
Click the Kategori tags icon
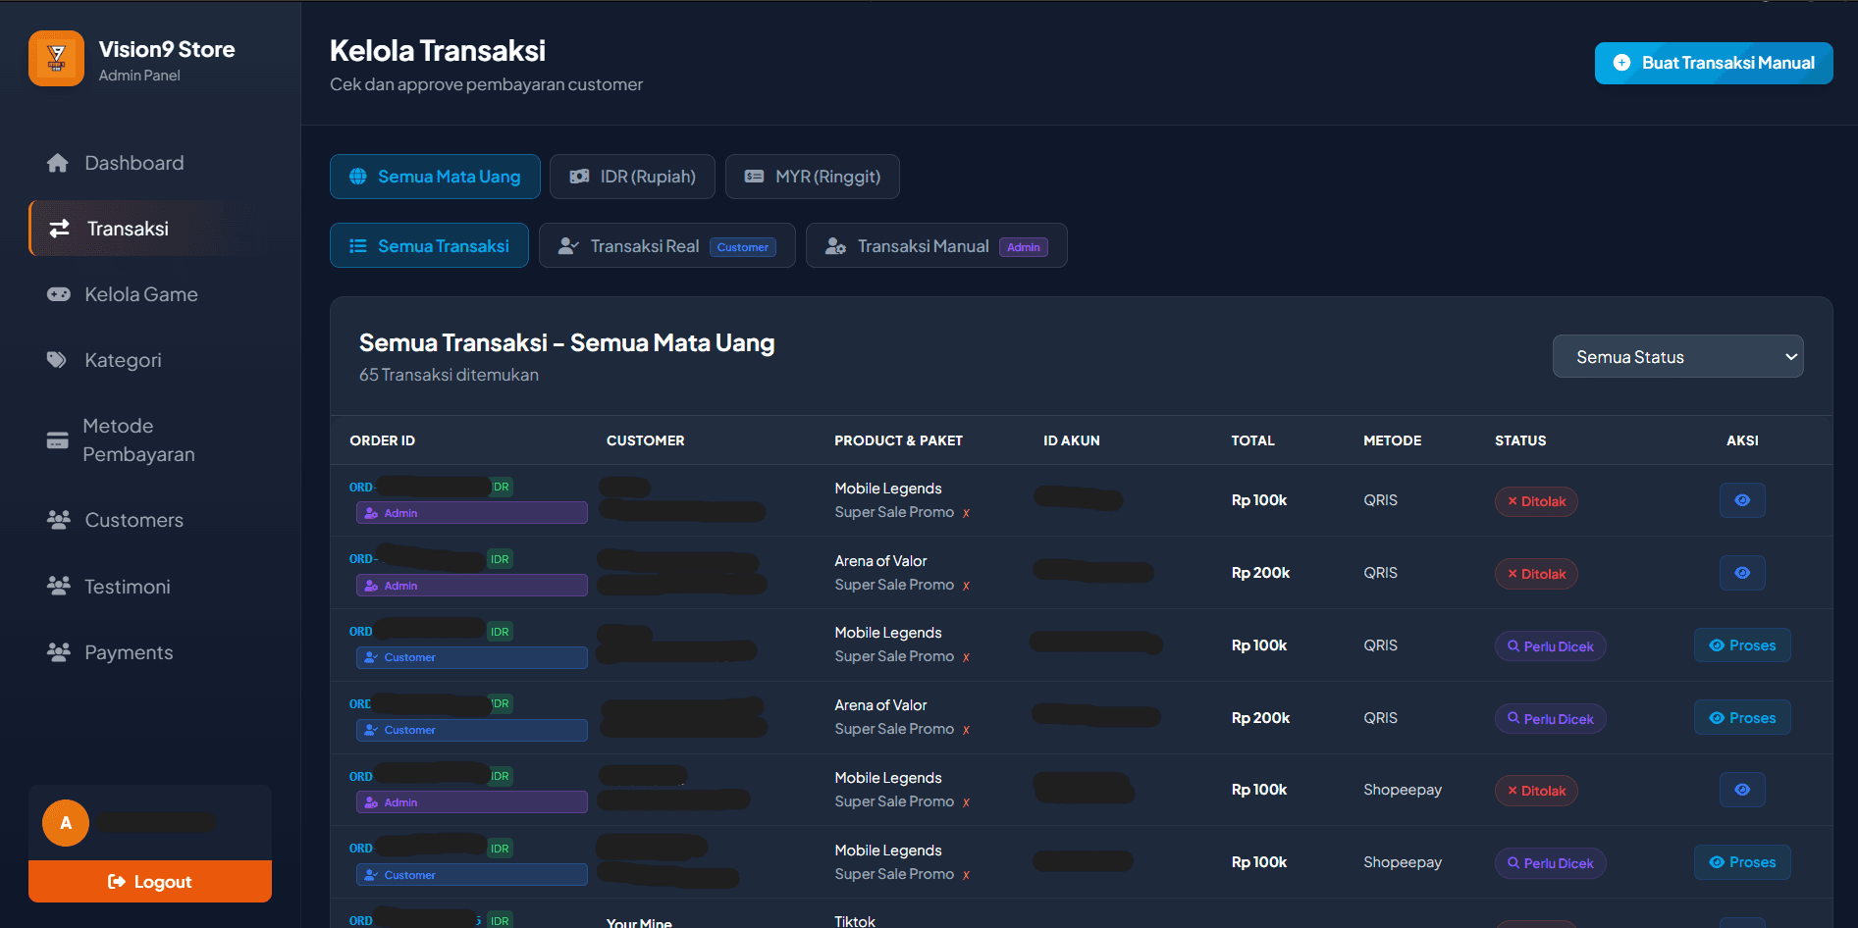point(57,360)
